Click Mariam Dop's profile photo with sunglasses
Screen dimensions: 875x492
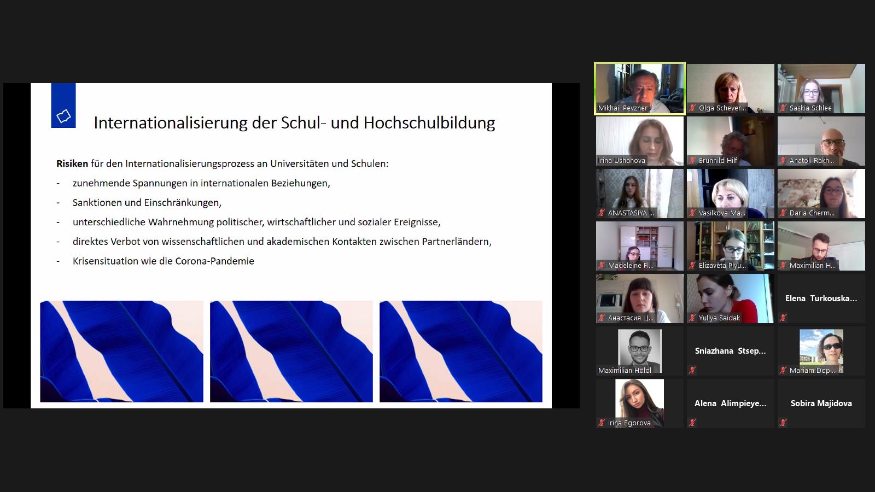coord(821,351)
